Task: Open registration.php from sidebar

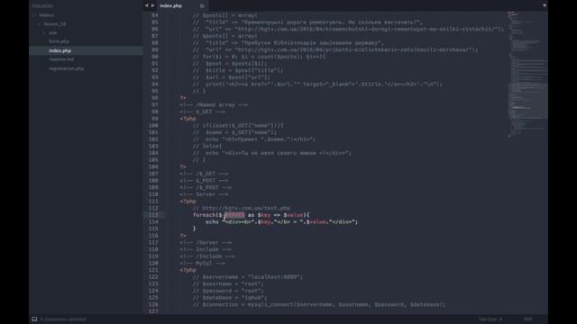Action: (x=66, y=68)
